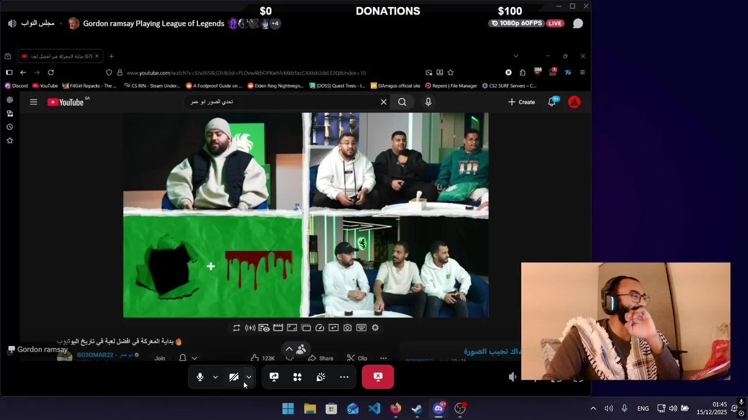This screenshot has height=420, width=748.
Task: Open the A Foolproof Guide on bookmark
Action: point(214,86)
